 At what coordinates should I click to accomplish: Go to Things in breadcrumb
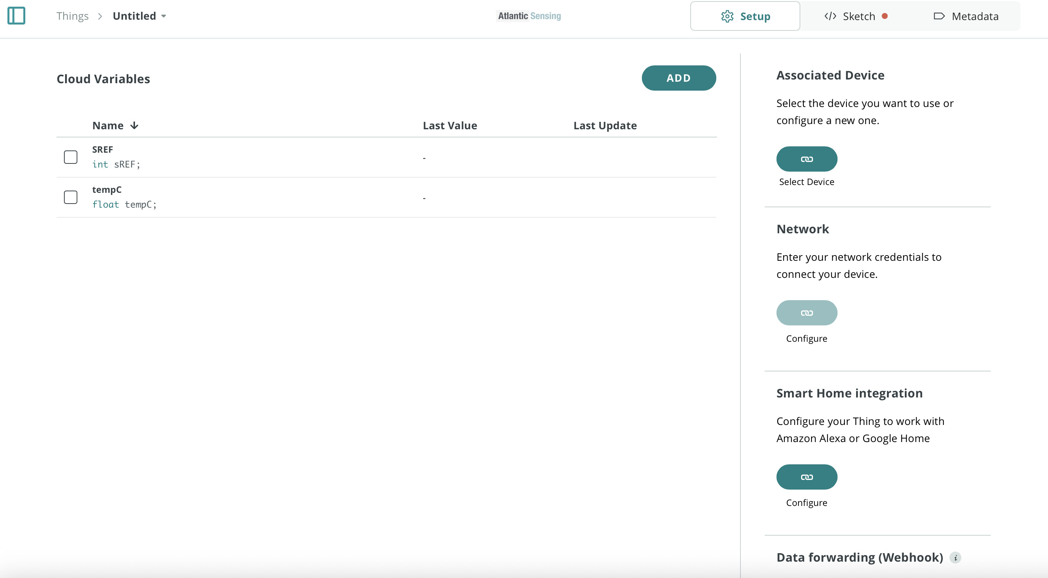point(73,16)
